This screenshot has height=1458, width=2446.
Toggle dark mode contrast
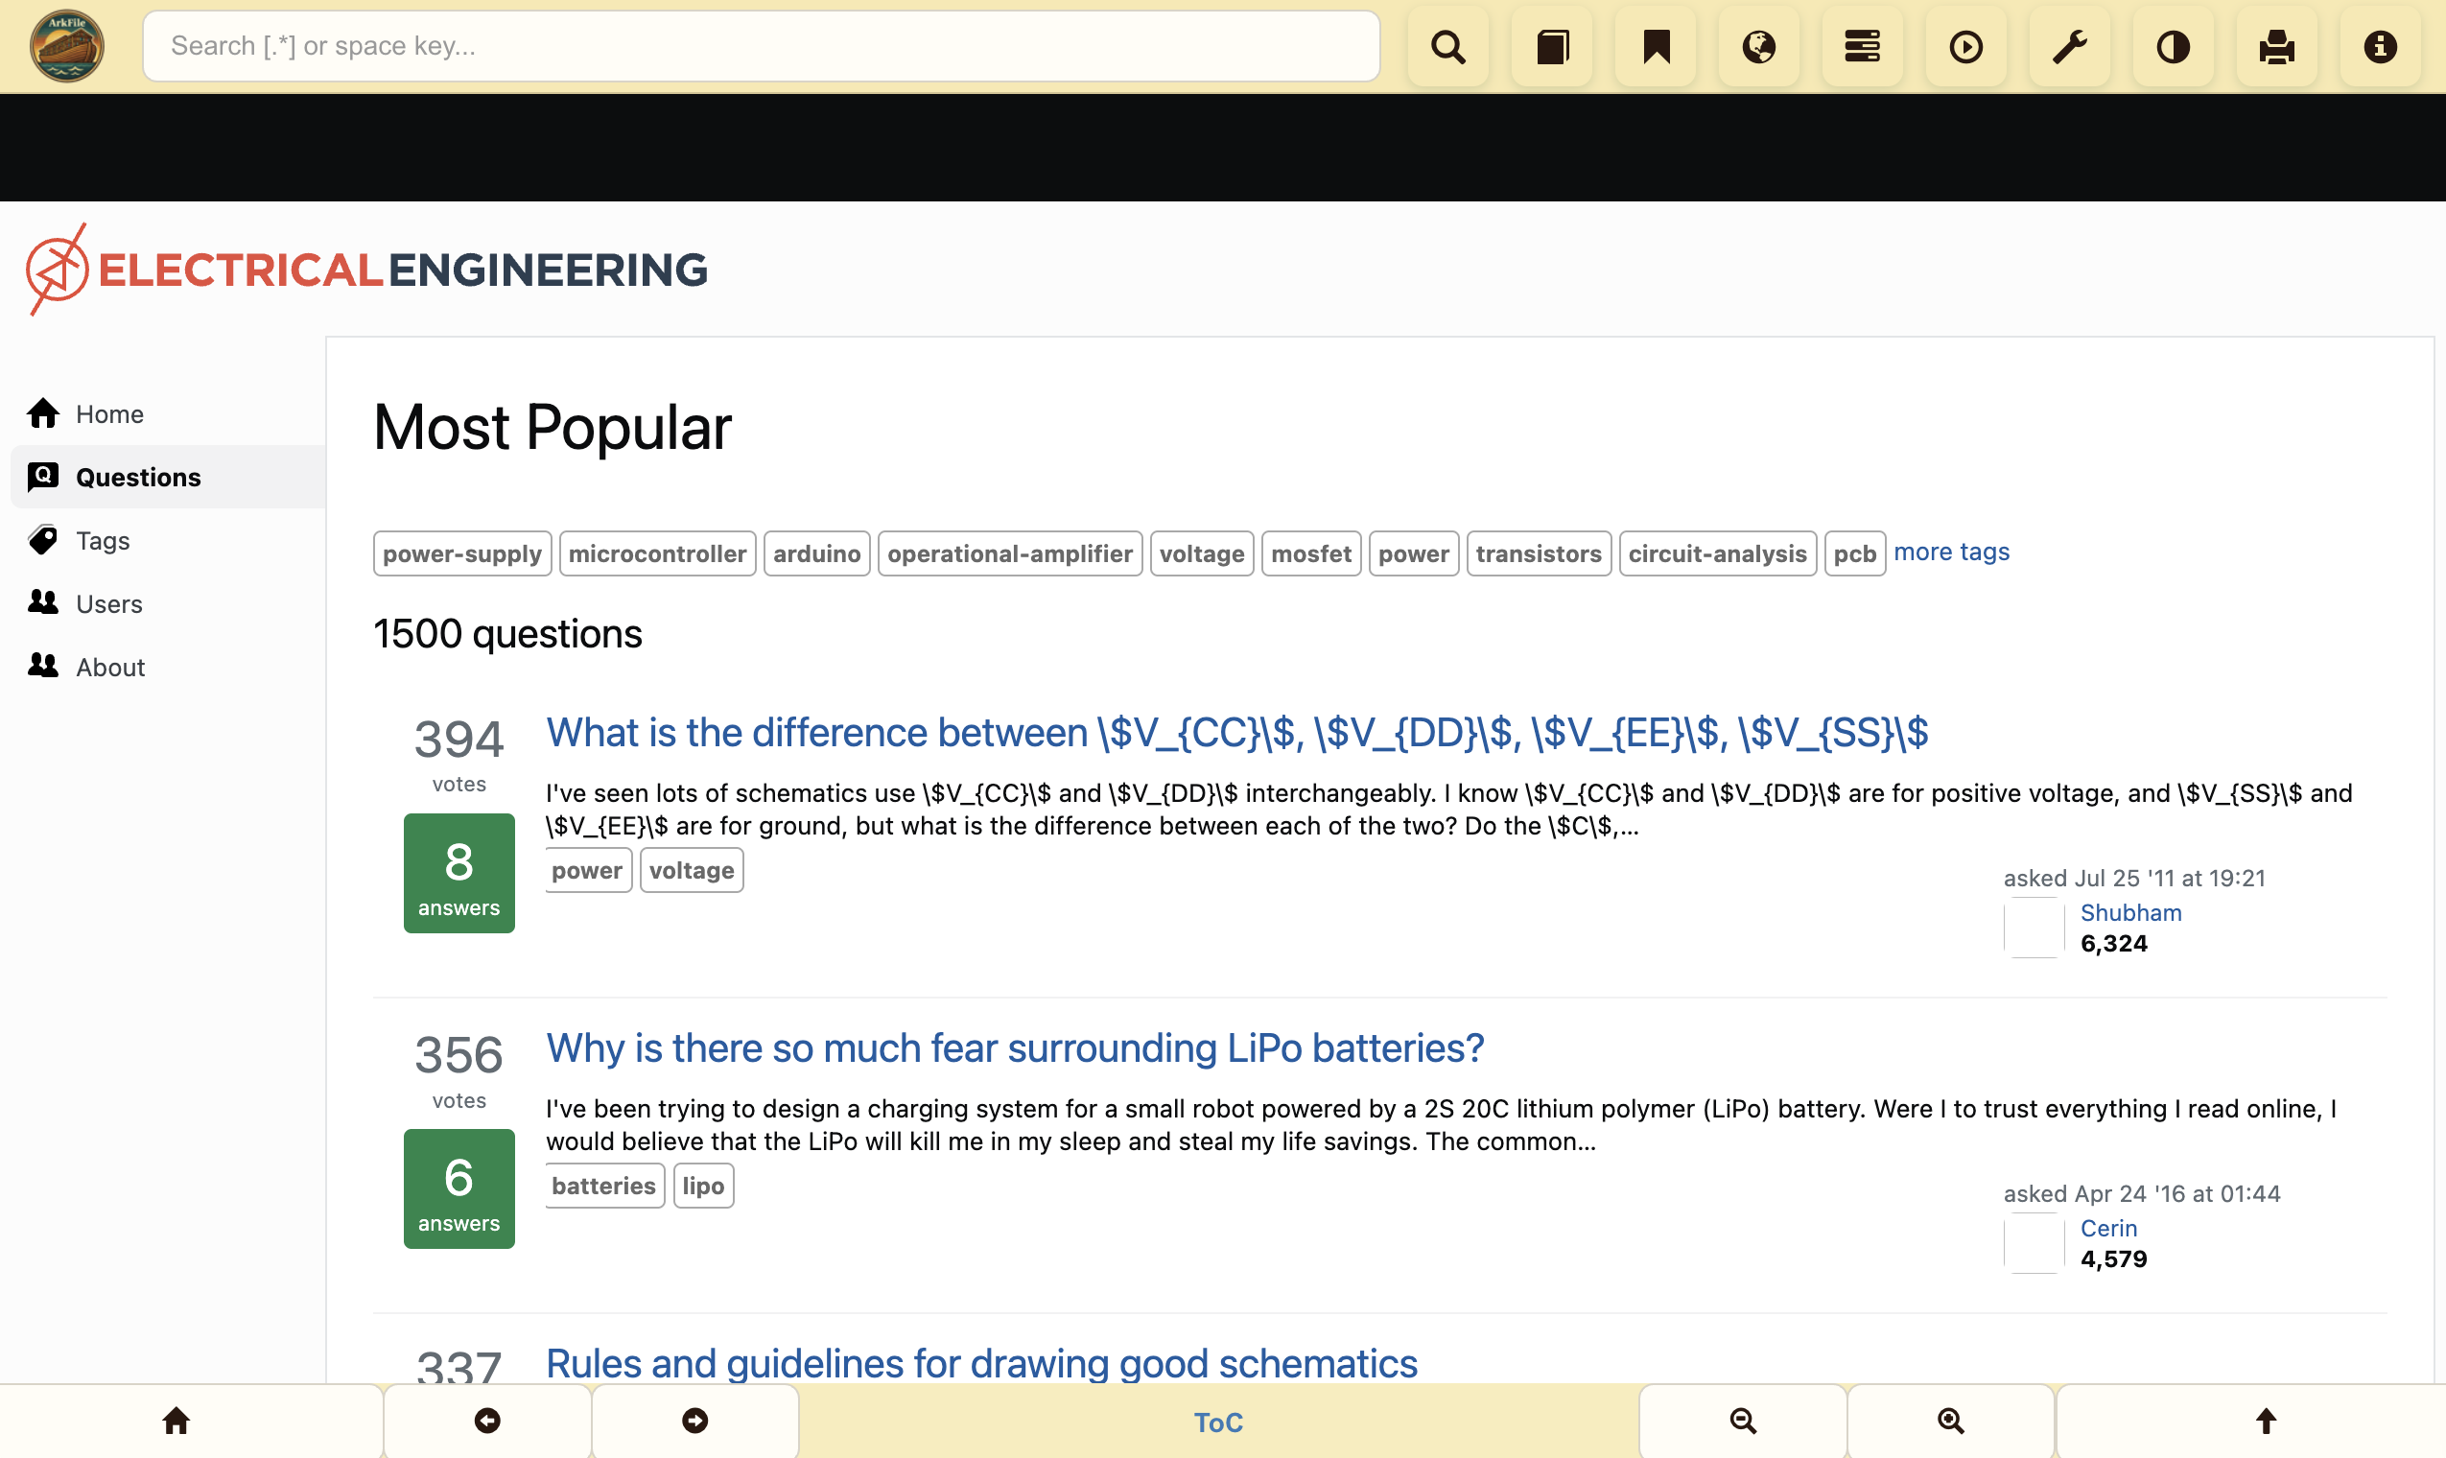tap(2173, 45)
